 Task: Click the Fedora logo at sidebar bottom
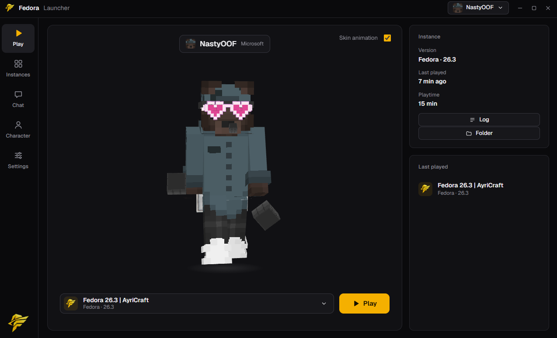pyautogui.click(x=18, y=323)
